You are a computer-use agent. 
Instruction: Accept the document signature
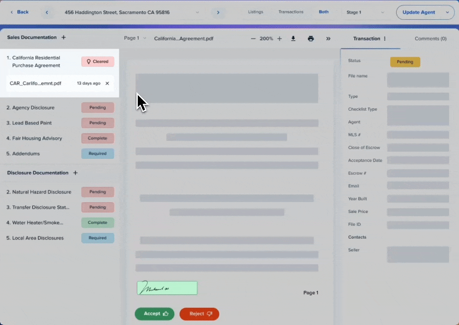pyautogui.click(x=155, y=313)
